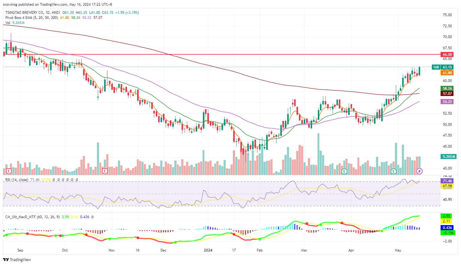This screenshot has width=461, height=265.
Task: Select the Vol indicator legend
Action: tap(8, 23)
